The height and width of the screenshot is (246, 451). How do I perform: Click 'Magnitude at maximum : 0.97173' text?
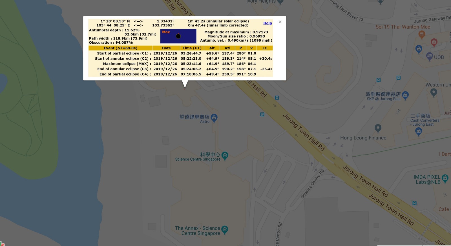(x=236, y=32)
